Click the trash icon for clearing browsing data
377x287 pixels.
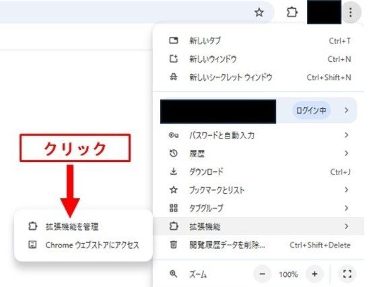(x=174, y=245)
